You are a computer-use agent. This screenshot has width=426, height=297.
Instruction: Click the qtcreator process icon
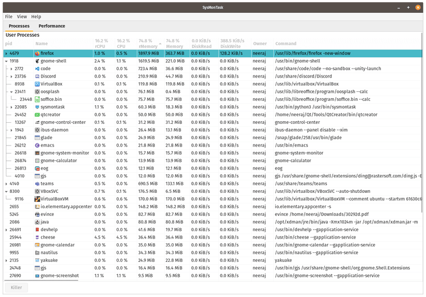pyautogui.click(x=37, y=115)
